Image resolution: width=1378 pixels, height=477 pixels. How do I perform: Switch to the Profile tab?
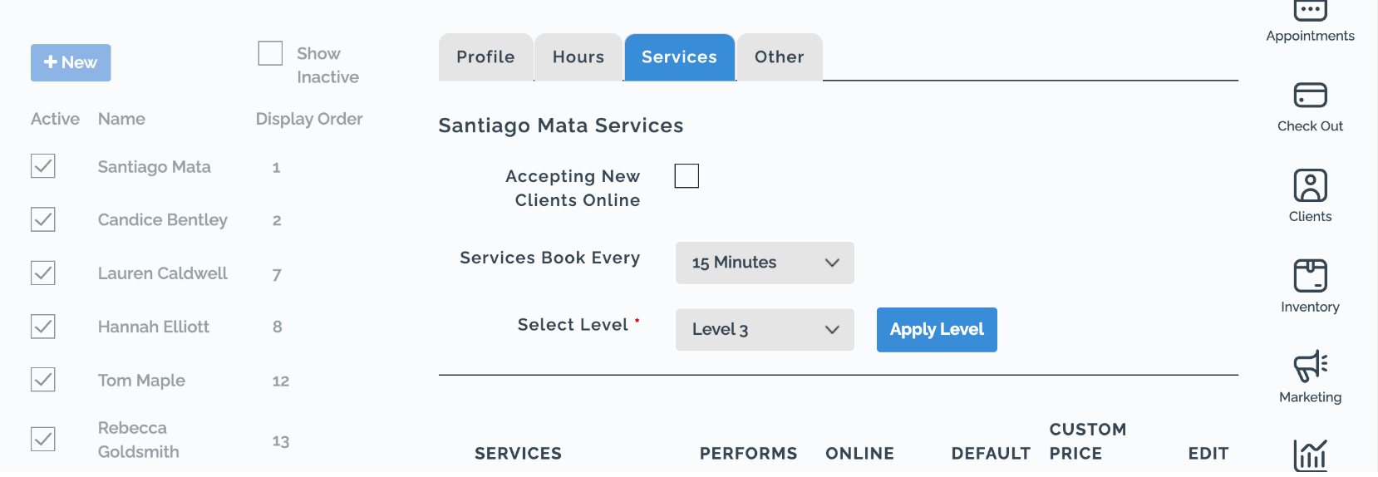tap(485, 57)
